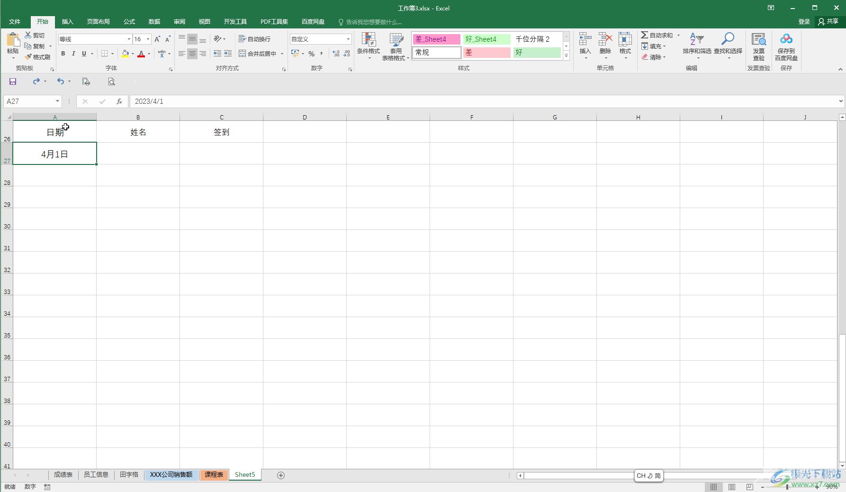846x492 pixels.
Task: Open the Name Box dropdown
Action: 57,101
